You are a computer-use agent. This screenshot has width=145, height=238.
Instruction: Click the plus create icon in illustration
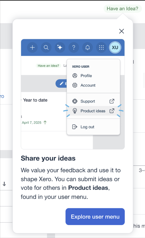point(32,47)
